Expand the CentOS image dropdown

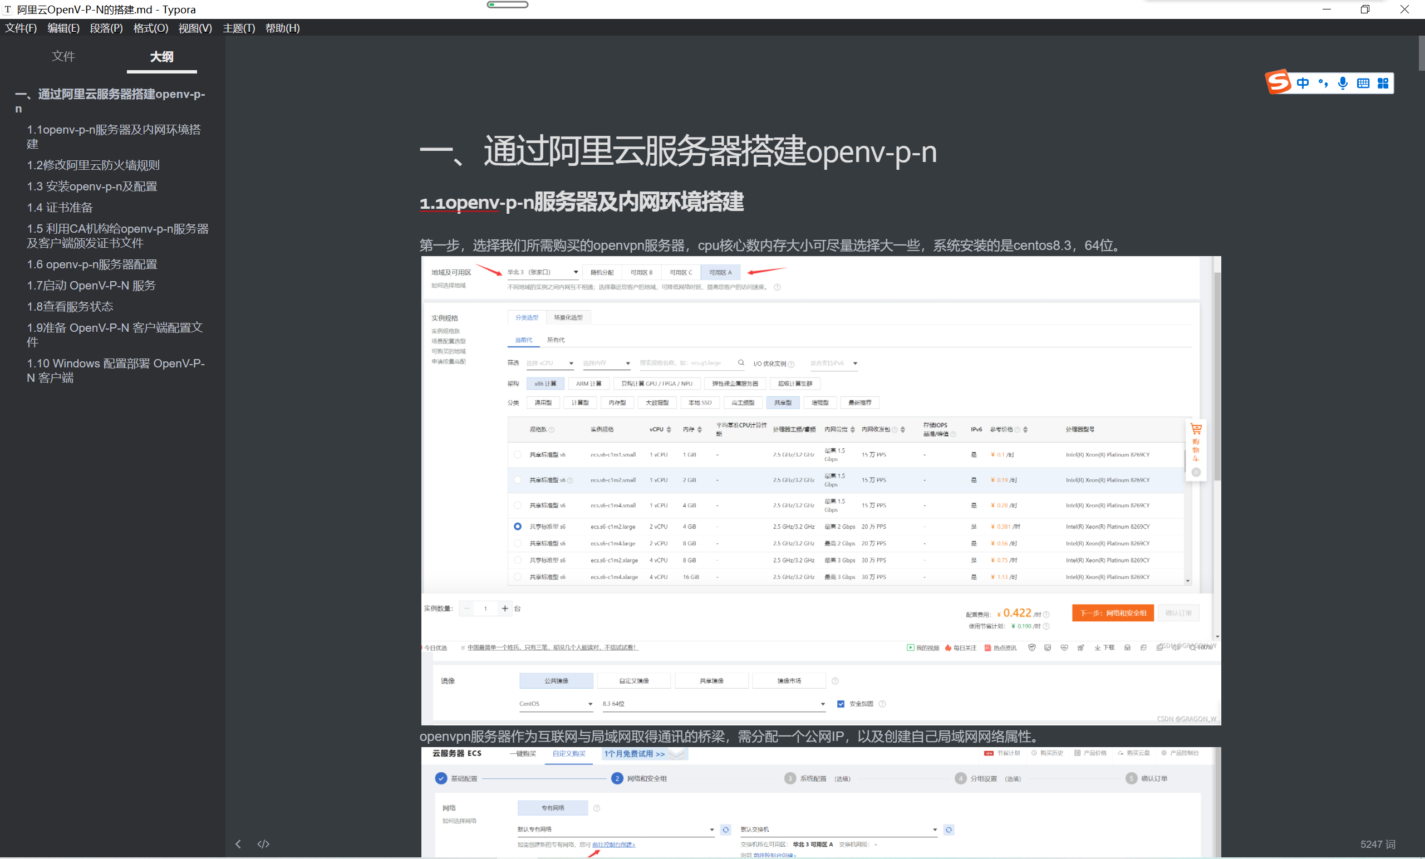(555, 704)
